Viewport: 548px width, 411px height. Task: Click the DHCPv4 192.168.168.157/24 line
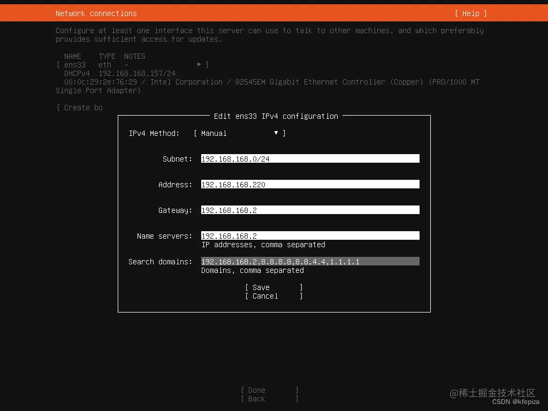[x=119, y=73]
